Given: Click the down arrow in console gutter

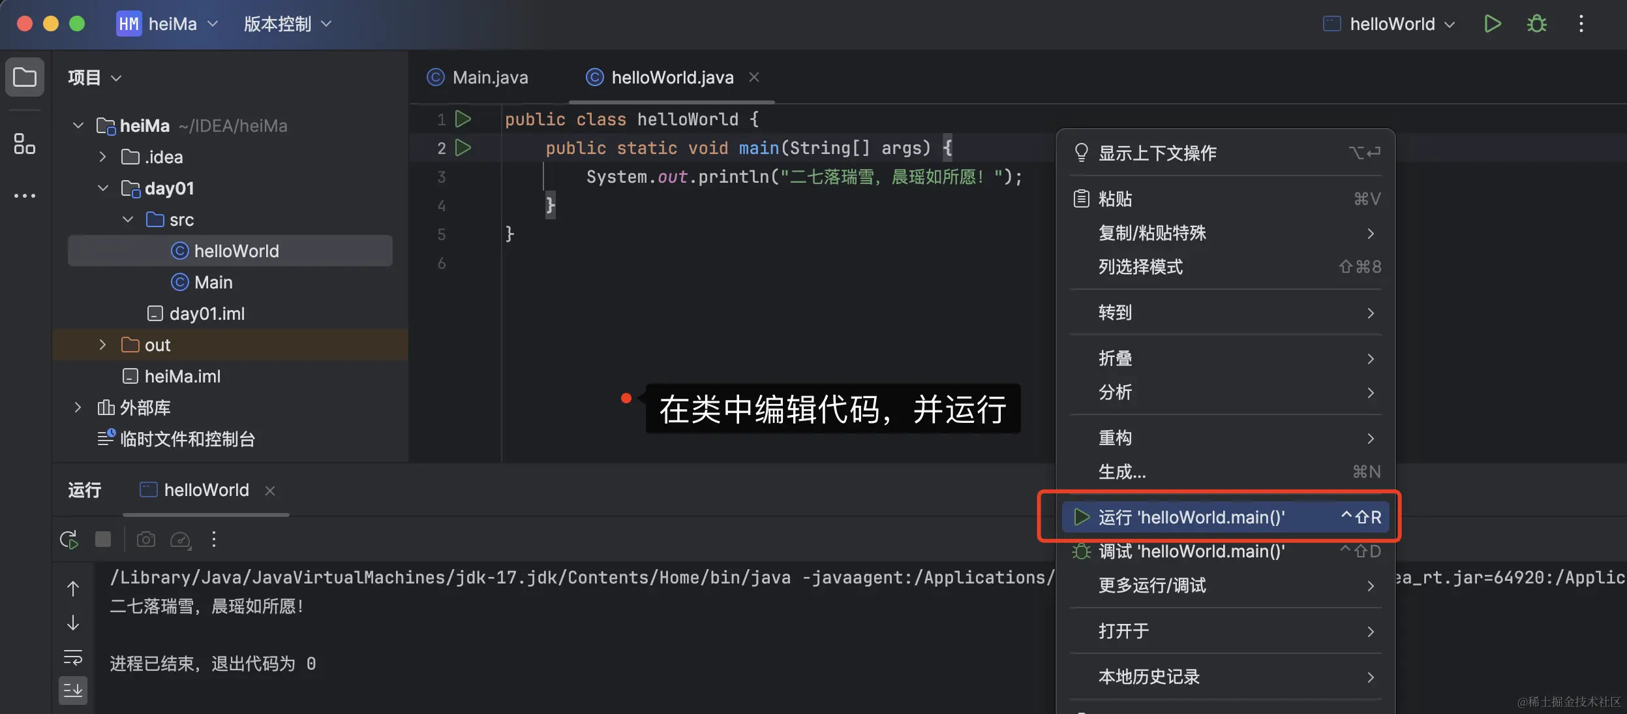Looking at the screenshot, I should (73, 623).
